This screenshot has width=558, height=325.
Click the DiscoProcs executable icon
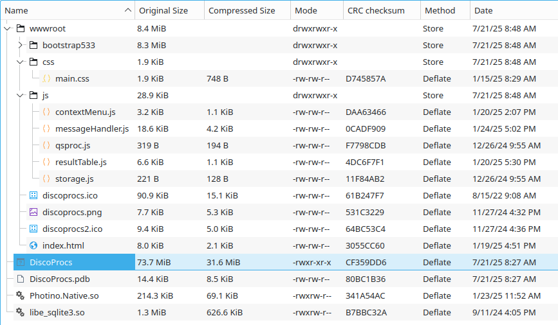(x=20, y=262)
